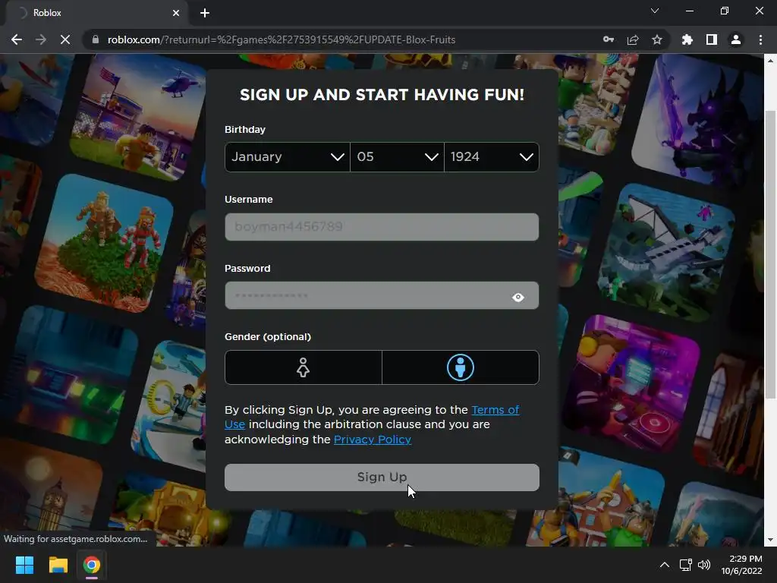Screen dimensions: 777x583
Task: Open File Explorer from taskbar
Action: [58, 565]
